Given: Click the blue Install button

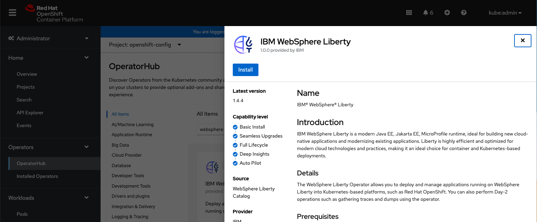Looking at the screenshot, I should (x=245, y=70).
